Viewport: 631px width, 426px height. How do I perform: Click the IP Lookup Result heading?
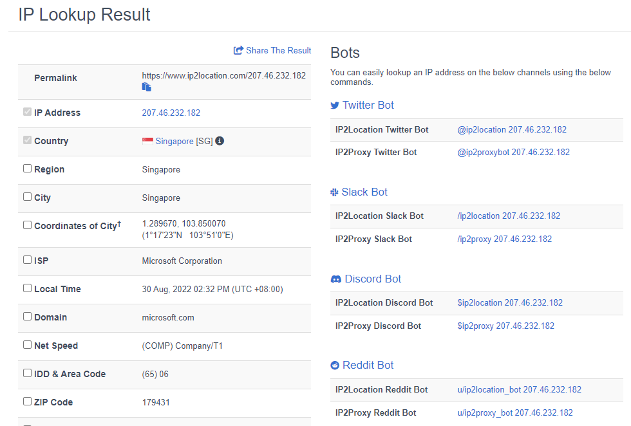(x=84, y=15)
